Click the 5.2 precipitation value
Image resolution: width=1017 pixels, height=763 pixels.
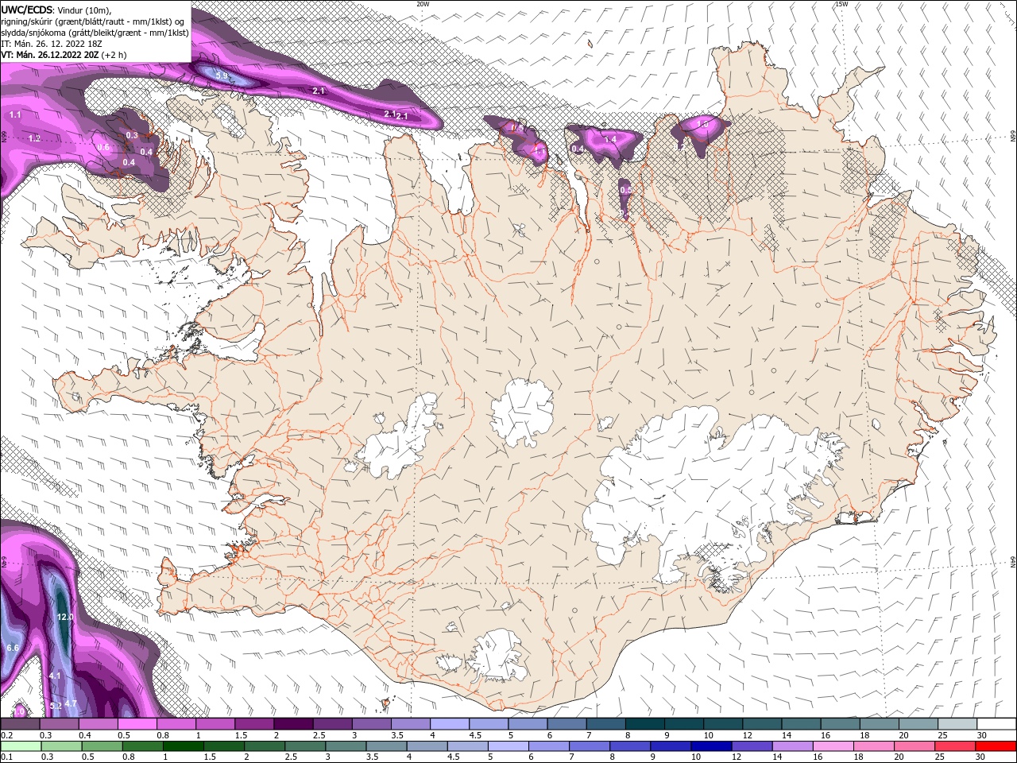(56, 706)
